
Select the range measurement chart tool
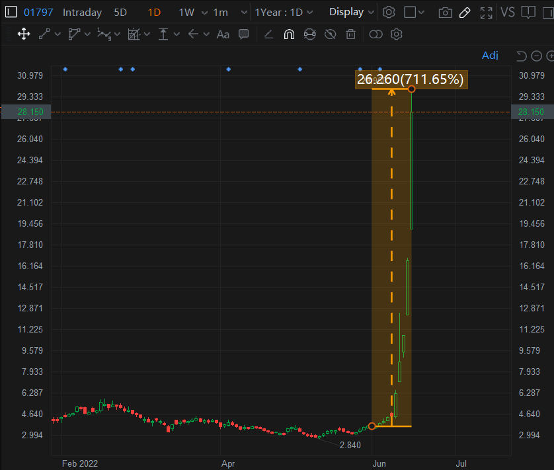pos(134,34)
